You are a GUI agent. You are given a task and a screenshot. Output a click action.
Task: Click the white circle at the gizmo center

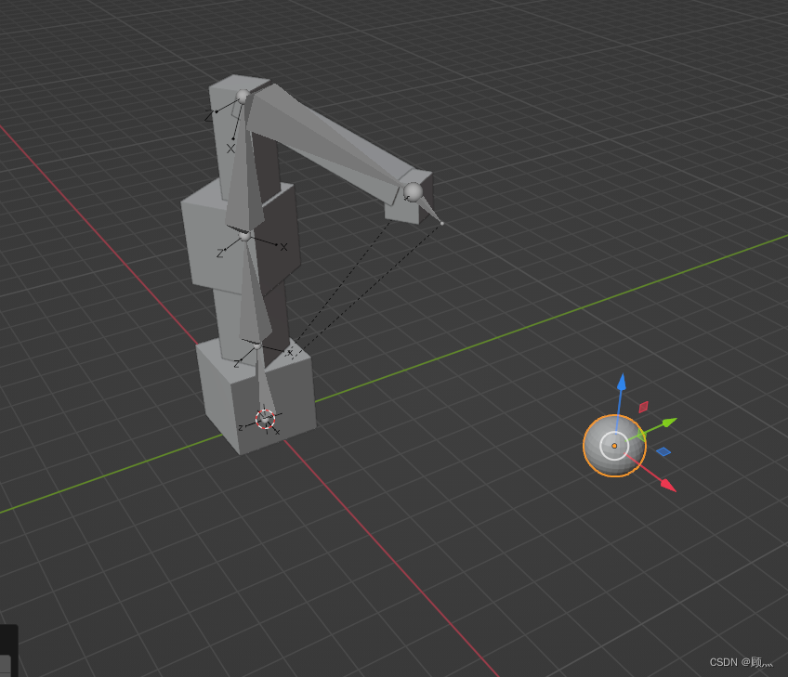(x=614, y=446)
